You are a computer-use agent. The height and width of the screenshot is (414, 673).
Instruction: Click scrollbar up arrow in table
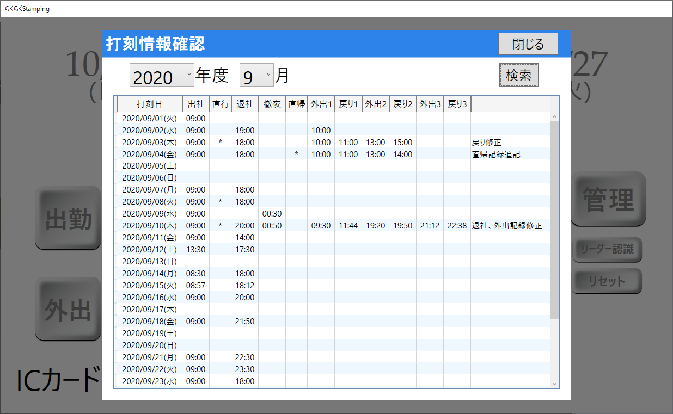pyautogui.click(x=555, y=117)
